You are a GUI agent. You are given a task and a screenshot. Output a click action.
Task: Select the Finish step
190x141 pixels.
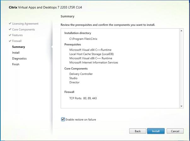16,64
